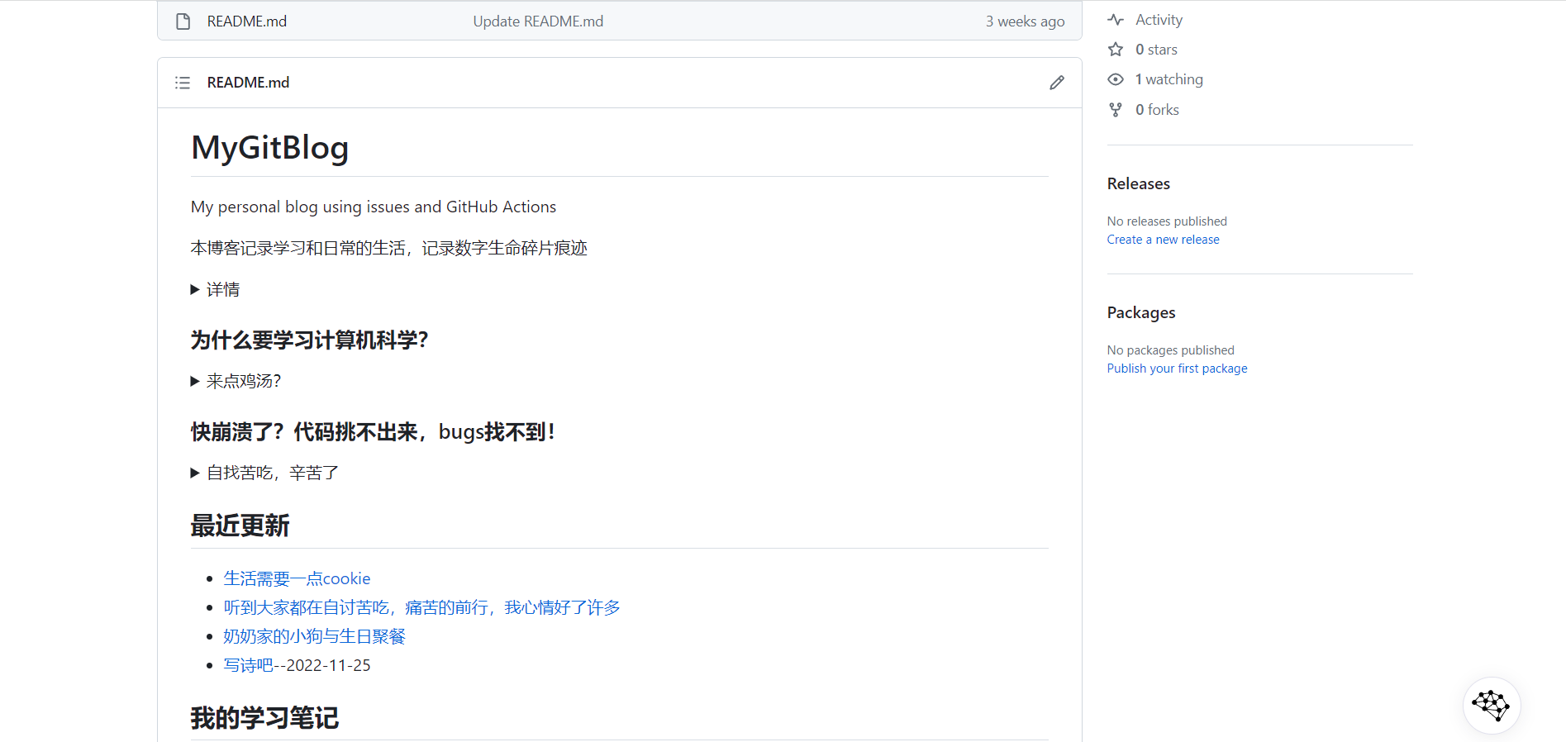Click the 本博客记录学习和日常的生活 paragraph
Screen dimensions: 1566x742
389,248
